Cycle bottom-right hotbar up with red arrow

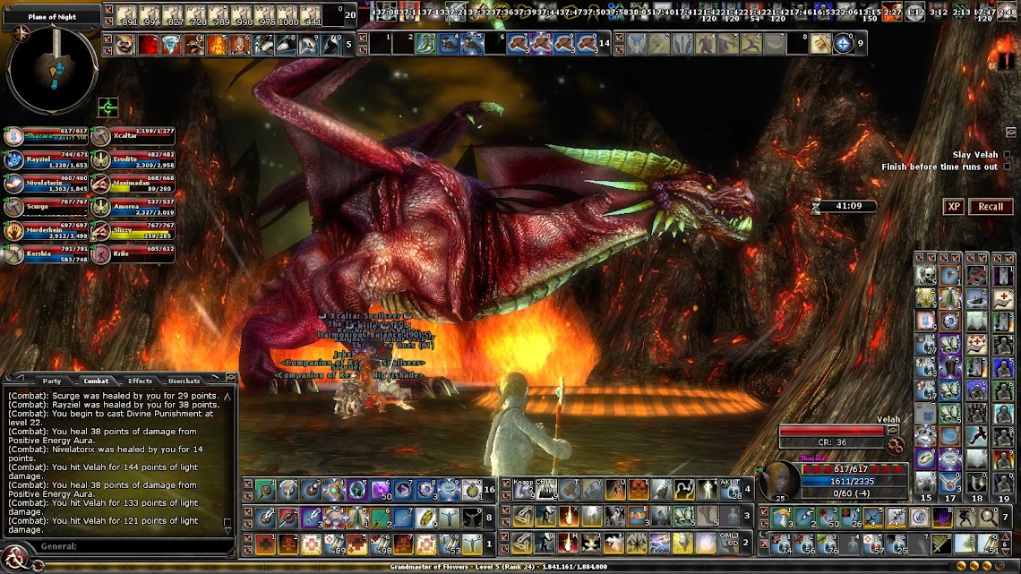(1008, 537)
